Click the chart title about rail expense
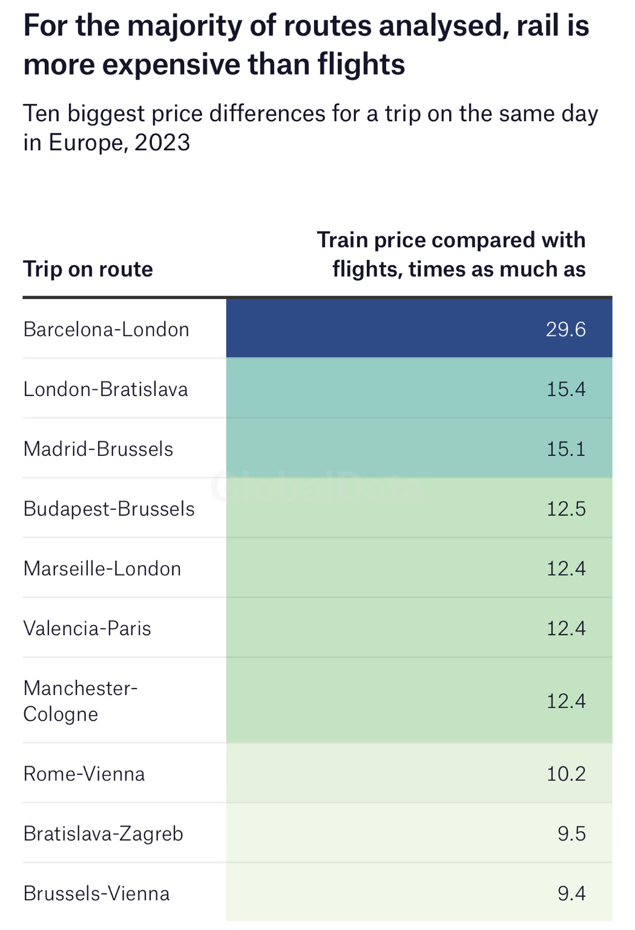The image size is (635, 930). point(306,45)
